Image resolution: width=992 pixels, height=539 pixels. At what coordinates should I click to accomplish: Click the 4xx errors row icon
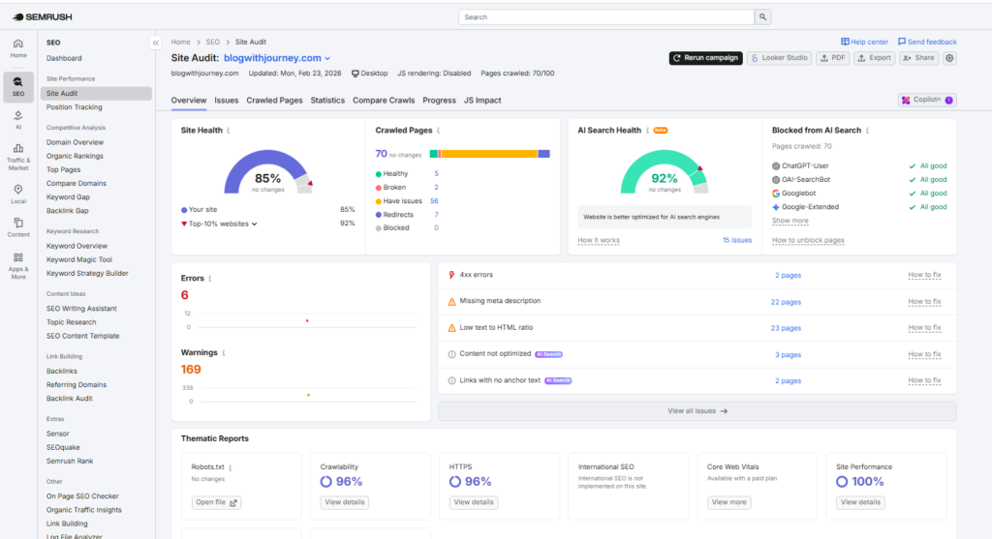(451, 275)
